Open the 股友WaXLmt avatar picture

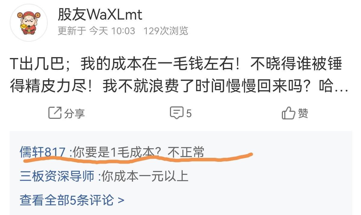29,23
